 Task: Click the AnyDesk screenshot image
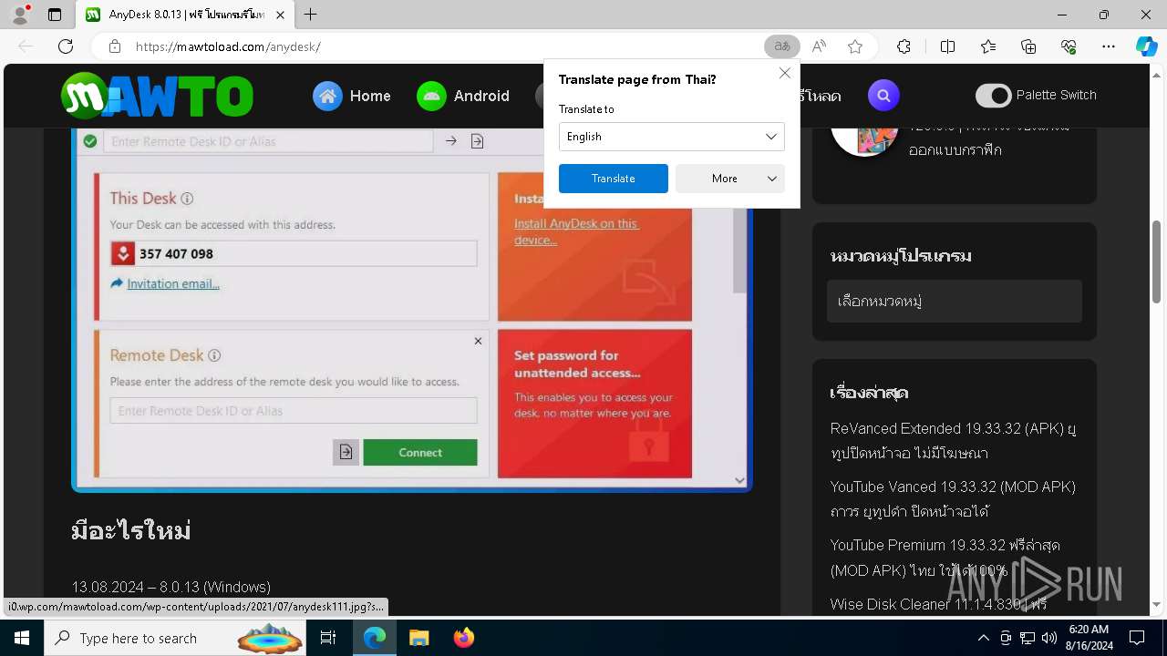(x=412, y=310)
